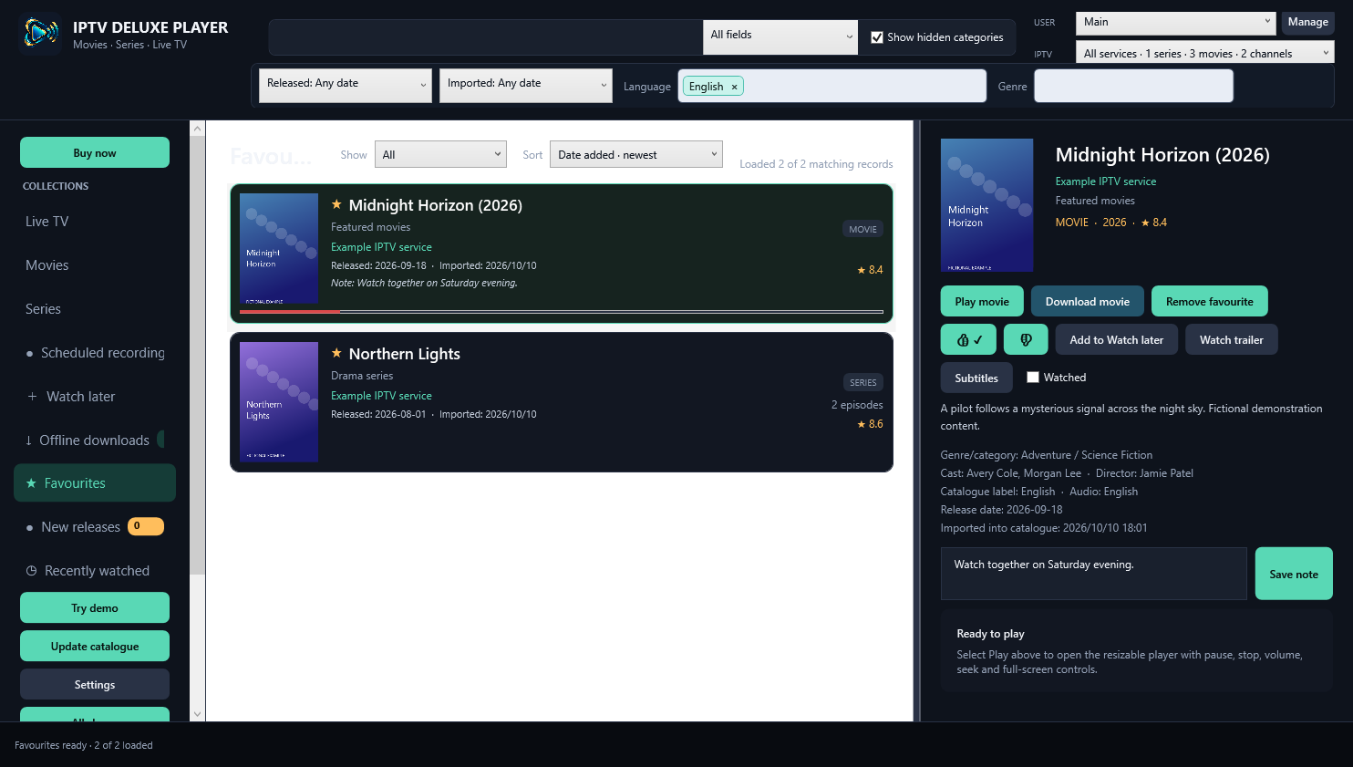Click Try demo button
The image size is (1353, 767).
pos(95,607)
